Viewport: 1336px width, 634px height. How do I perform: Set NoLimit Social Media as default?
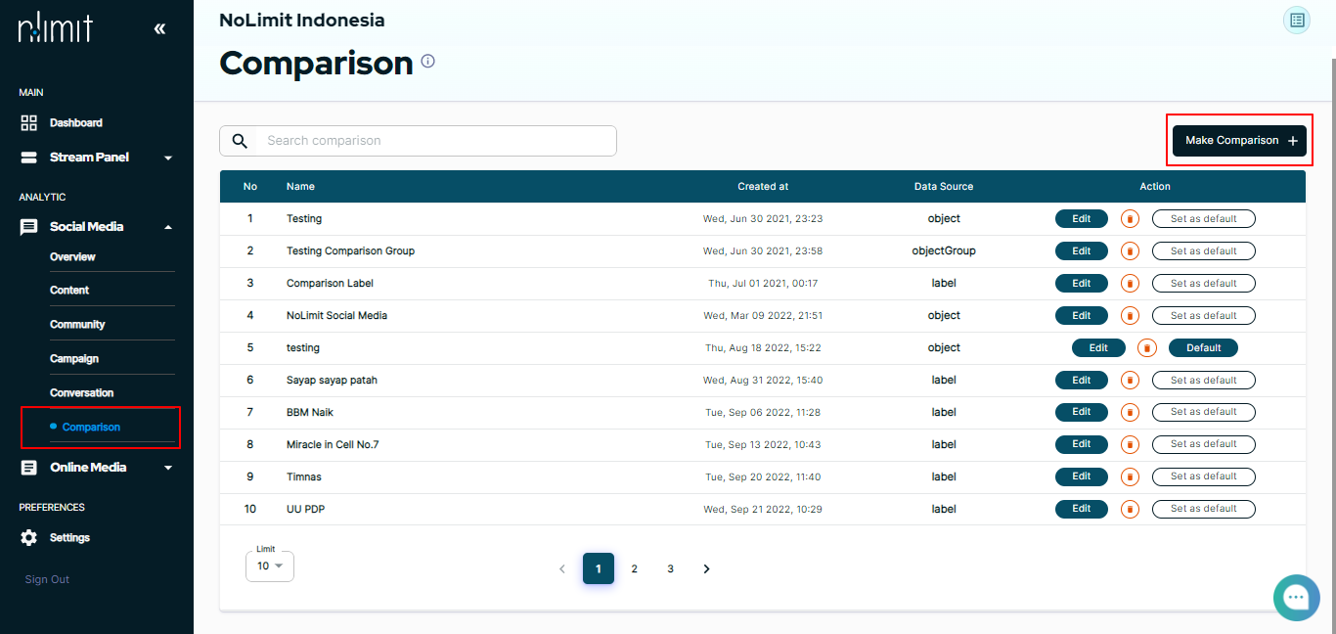[x=1204, y=316]
